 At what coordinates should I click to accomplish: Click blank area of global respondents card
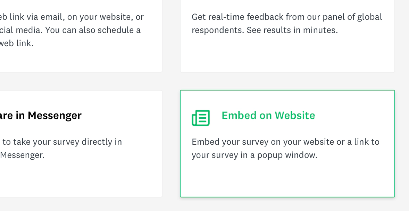click(x=287, y=56)
